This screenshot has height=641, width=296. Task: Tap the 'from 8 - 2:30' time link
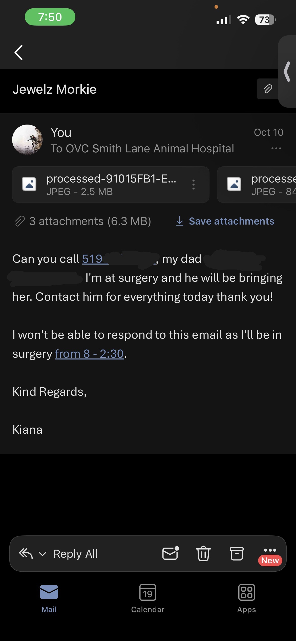click(x=89, y=354)
